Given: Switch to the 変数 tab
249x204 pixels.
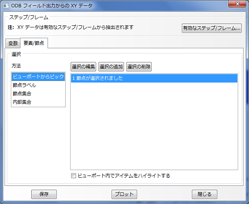Looking at the screenshot, I should pos(13,43).
